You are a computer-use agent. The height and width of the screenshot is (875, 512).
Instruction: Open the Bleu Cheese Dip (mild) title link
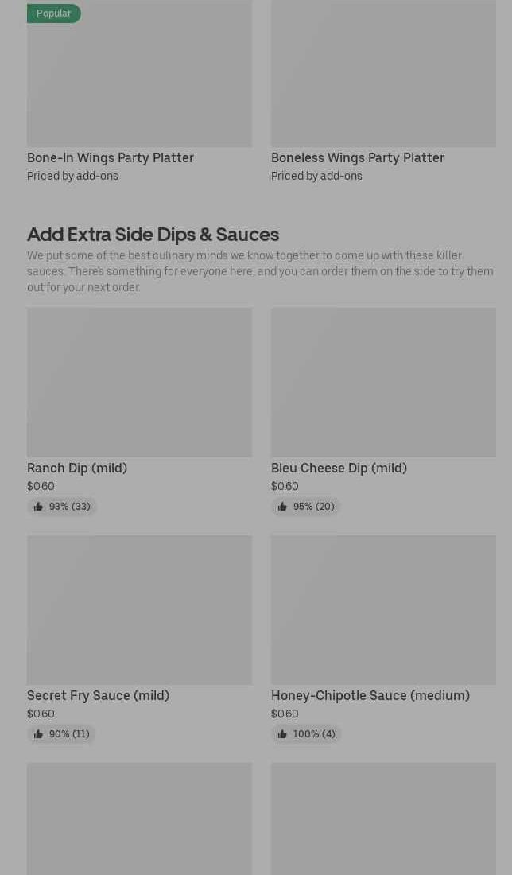tap(339, 468)
